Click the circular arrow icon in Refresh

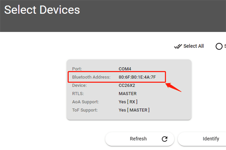(165, 139)
